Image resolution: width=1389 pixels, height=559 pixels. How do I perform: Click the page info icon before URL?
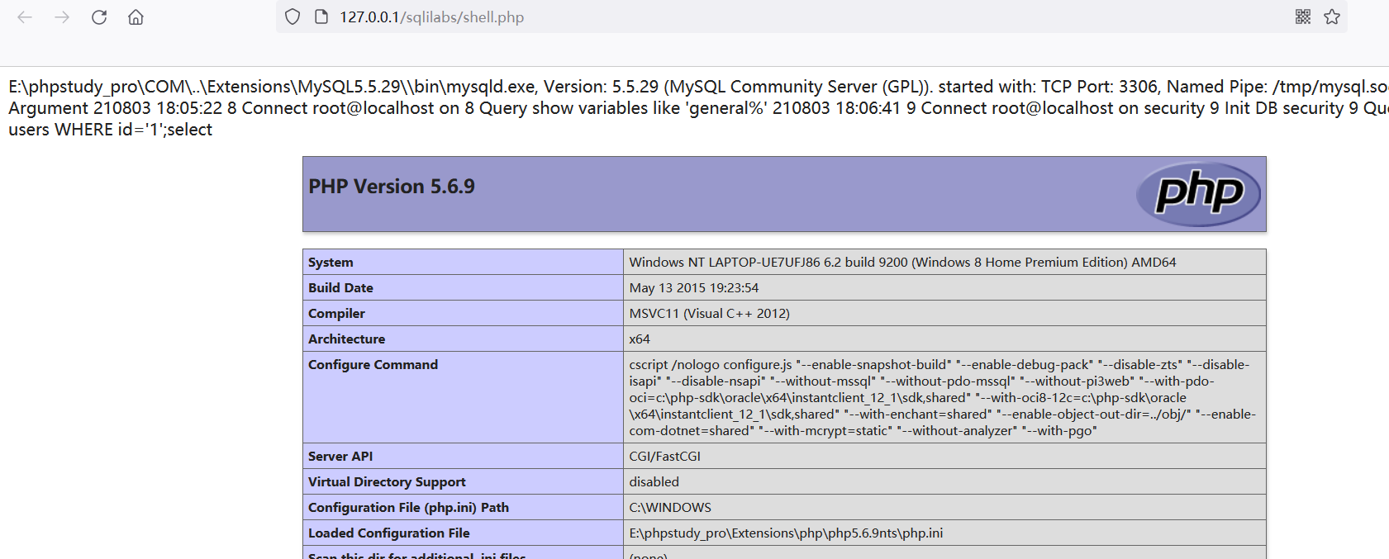(x=321, y=17)
